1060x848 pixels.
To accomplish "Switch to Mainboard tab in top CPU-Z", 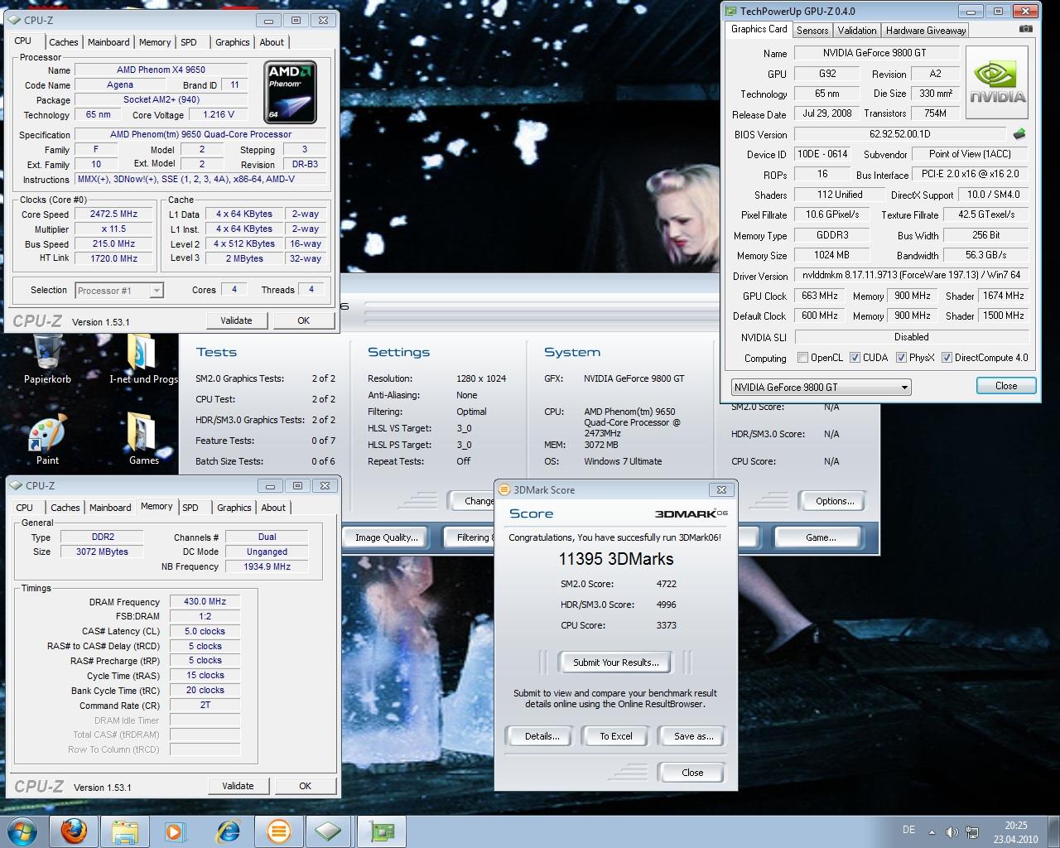I will pos(108,42).
